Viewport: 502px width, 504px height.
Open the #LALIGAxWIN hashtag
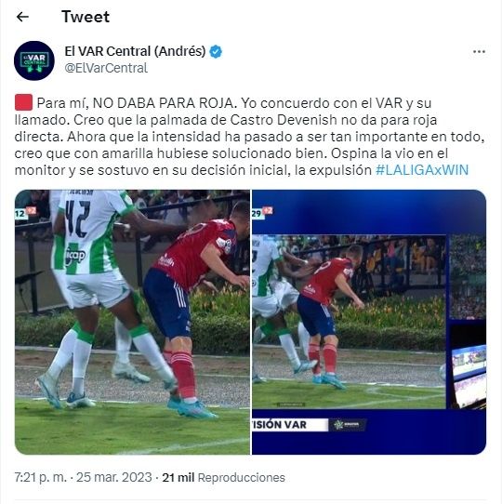point(422,170)
